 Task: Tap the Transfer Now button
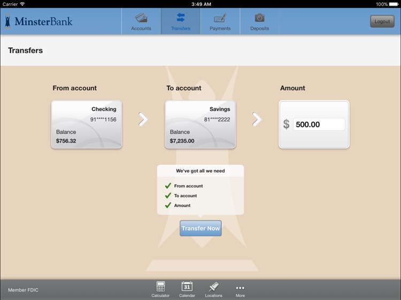pyautogui.click(x=200, y=228)
